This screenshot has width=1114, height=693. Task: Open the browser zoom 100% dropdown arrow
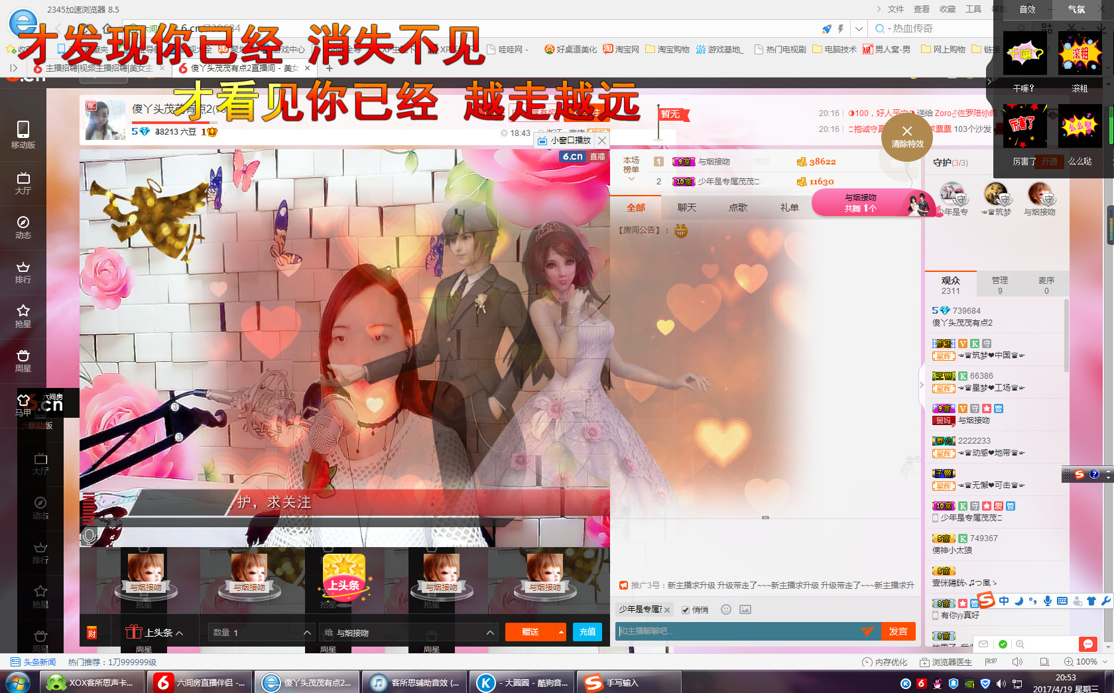tap(1105, 662)
